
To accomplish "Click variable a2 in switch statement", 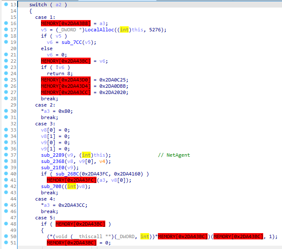I will 58,5.
